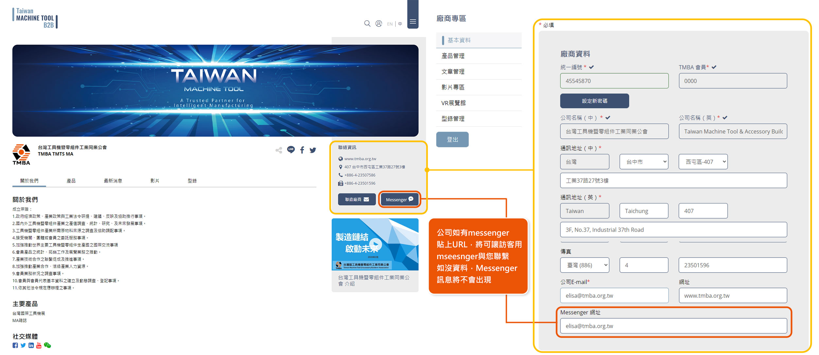819x355 pixels.
Task: Open the 臺灣 (886) fax country dropdown
Action: pyautogui.click(x=584, y=265)
